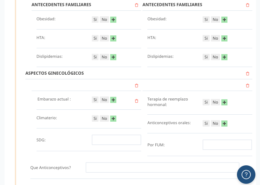Select No for left HTA

point(104,38)
